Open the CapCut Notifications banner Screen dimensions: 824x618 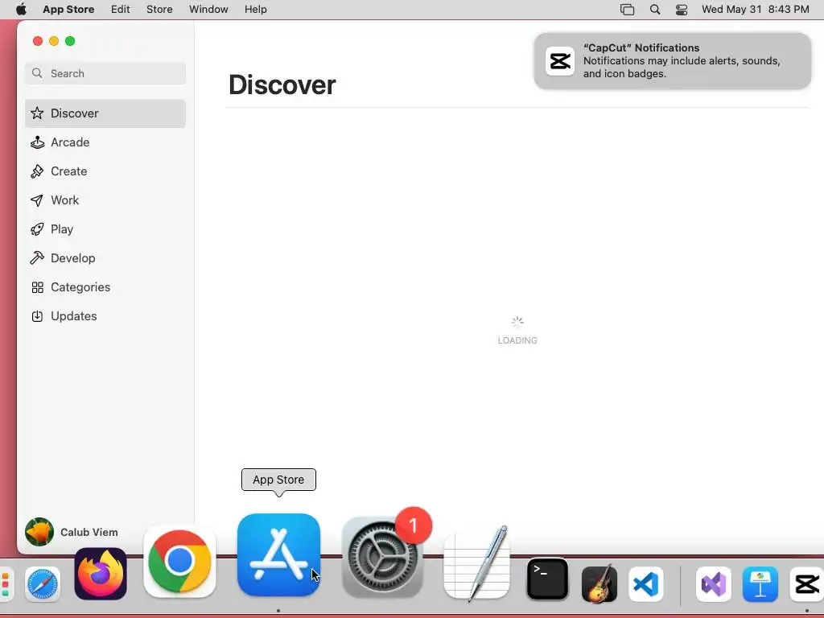click(673, 61)
